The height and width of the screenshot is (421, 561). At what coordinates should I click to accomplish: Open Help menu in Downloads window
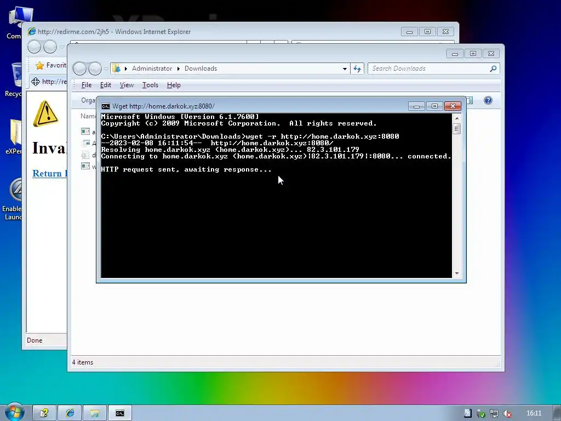(174, 85)
